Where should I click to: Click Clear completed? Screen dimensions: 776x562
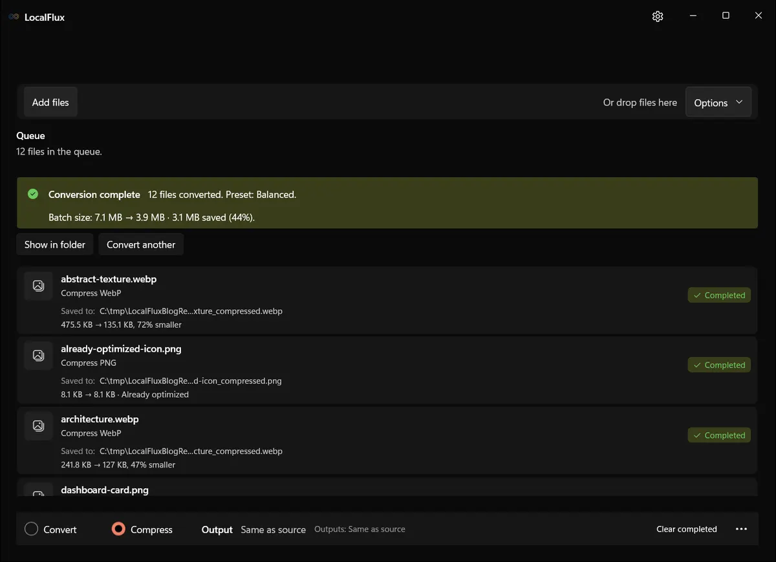pos(687,529)
